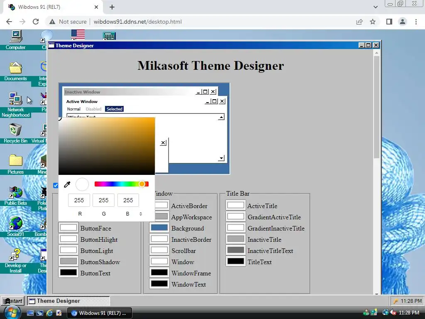The width and height of the screenshot is (425, 319).
Task: Go back in the browser
Action: tap(9, 22)
